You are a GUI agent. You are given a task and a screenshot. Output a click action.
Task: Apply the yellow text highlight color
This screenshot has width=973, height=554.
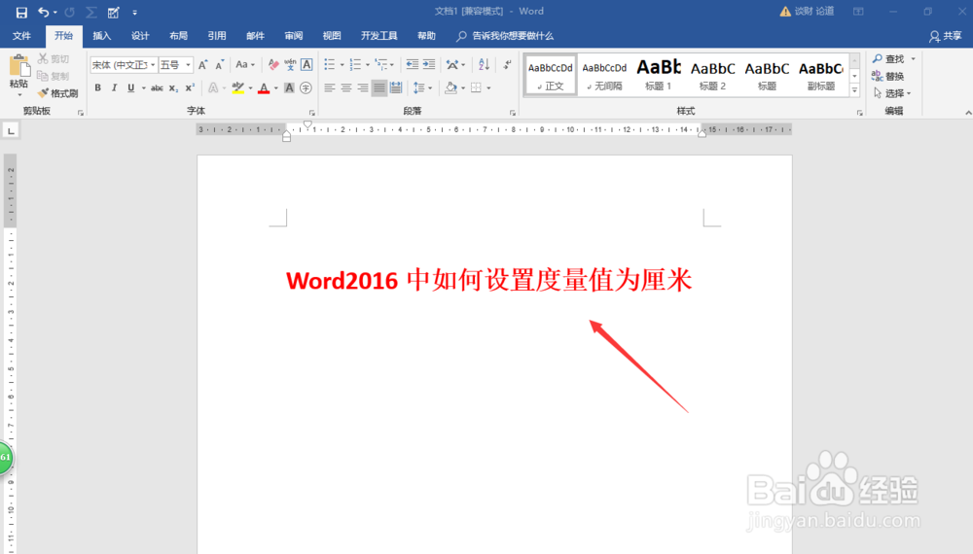click(237, 88)
